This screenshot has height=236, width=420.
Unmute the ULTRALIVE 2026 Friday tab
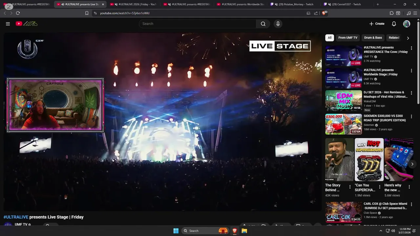(x=116, y=4)
